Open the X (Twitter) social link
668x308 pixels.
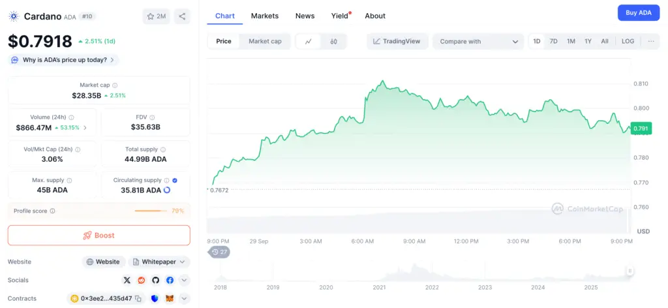click(x=127, y=281)
